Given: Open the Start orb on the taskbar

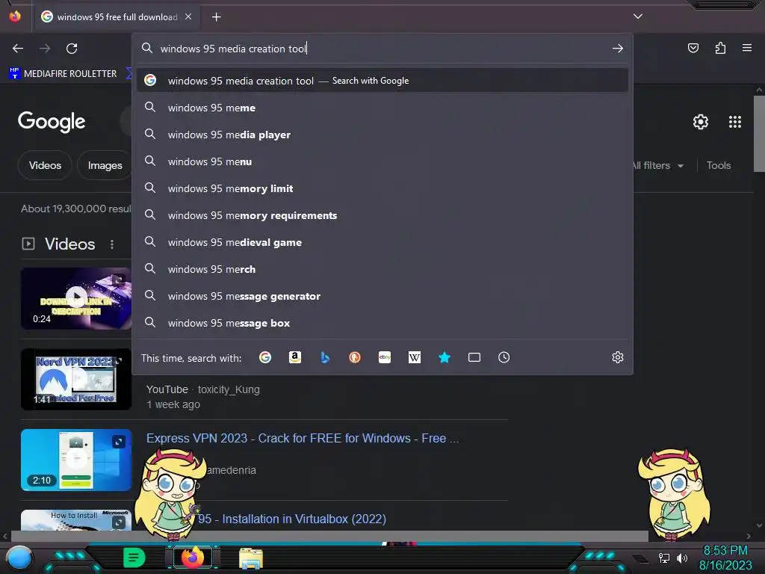Looking at the screenshot, I should tap(19, 558).
